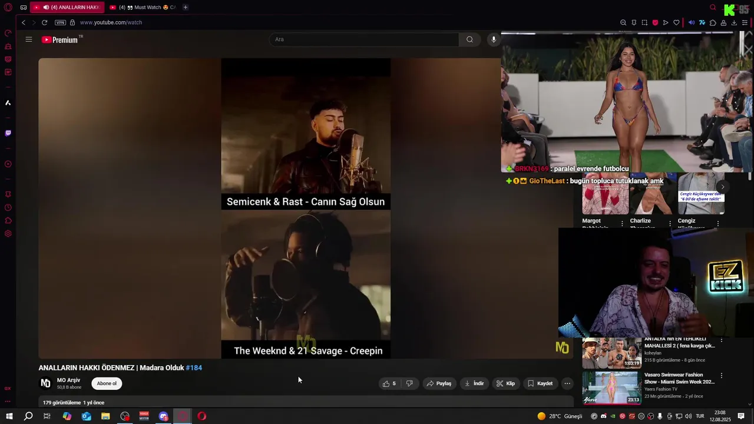Open Outlook from the taskbar
The width and height of the screenshot is (754, 424).
point(87,416)
